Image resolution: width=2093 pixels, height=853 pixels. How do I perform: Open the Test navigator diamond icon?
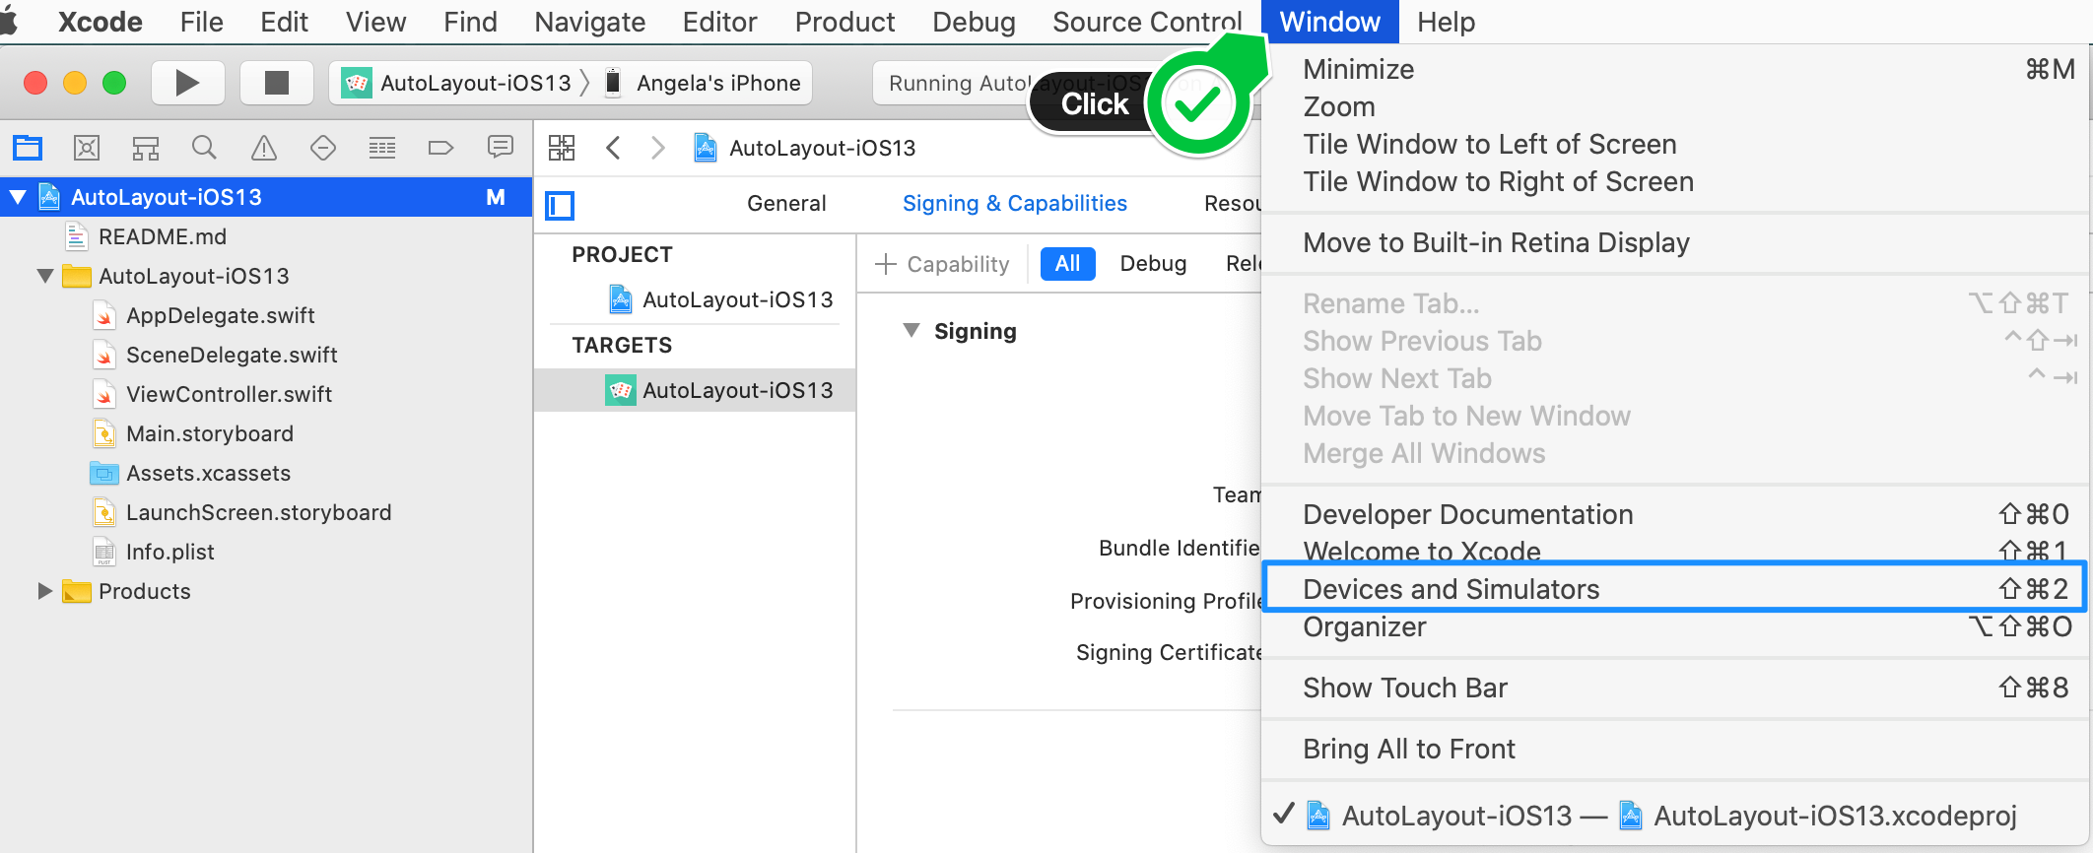pos(323,148)
